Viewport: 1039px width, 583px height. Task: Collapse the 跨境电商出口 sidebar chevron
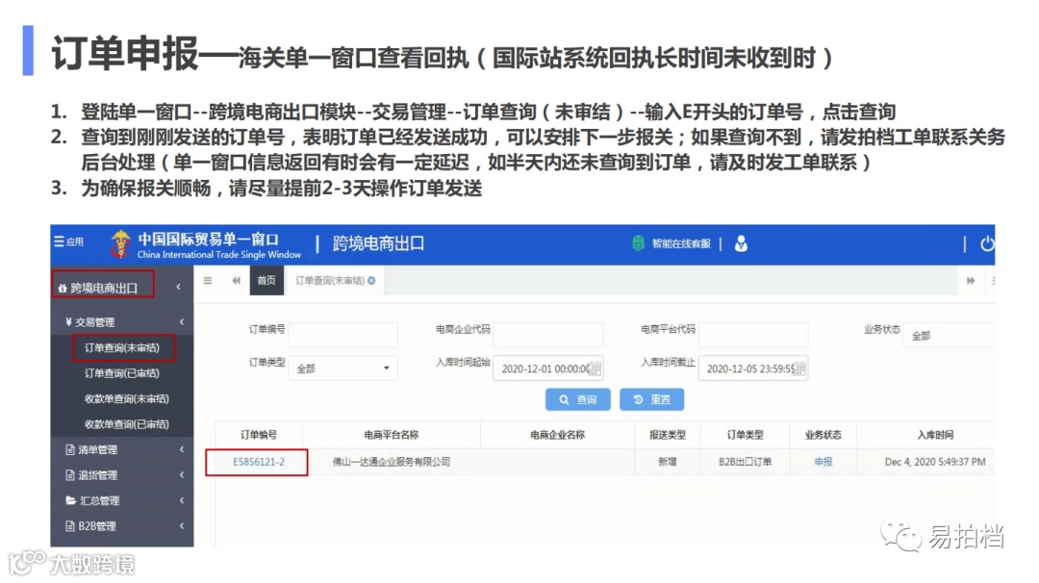[x=178, y=287]
